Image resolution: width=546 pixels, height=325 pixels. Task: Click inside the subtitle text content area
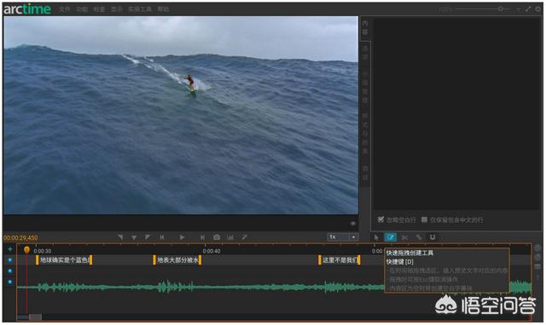click(457, 114)
